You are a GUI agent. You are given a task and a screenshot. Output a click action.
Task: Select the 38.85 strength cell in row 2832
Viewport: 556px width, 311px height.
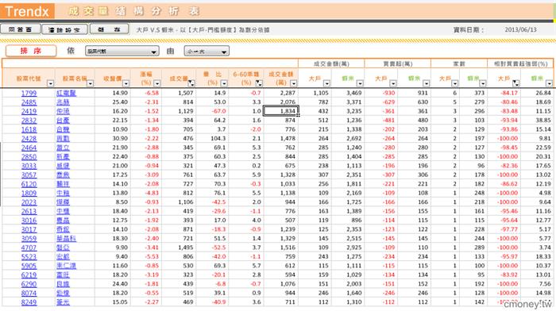point(543,120)
